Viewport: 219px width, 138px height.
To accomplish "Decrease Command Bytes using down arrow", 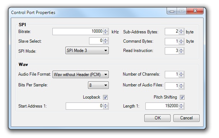I will (x=181, y=43).
